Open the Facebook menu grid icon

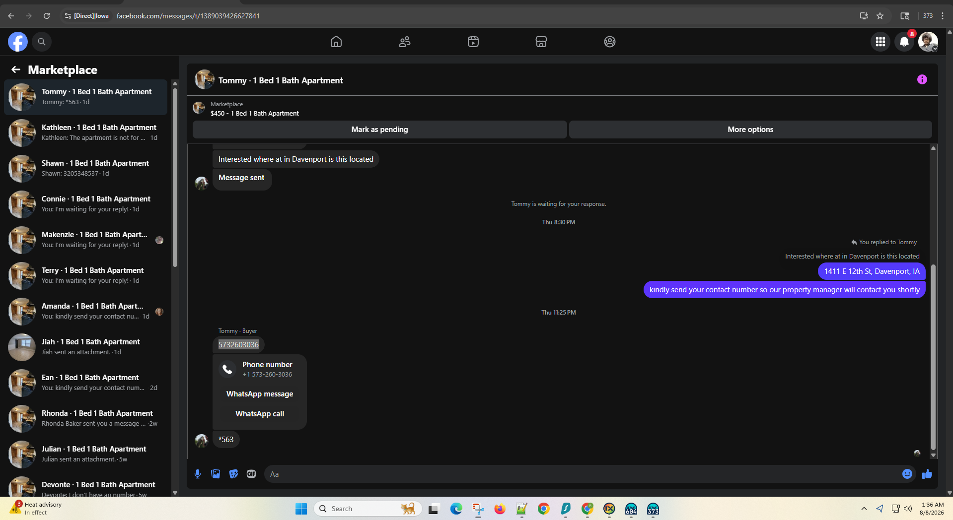click(x=880, y=42)
